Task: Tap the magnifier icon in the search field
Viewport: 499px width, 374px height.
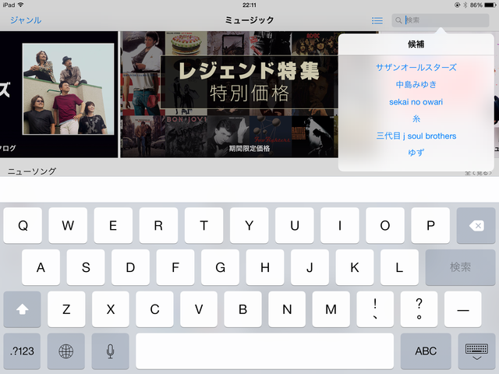Action: tap(398, 20)
